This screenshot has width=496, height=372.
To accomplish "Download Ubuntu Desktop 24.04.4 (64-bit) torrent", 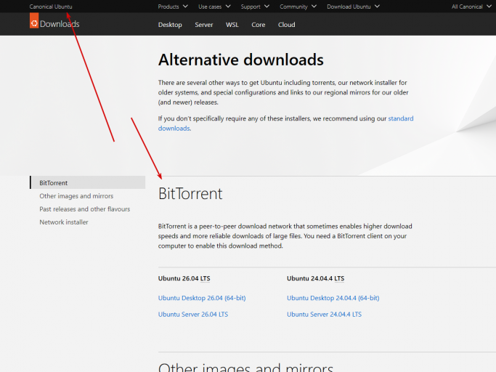I will coord(333,298).
